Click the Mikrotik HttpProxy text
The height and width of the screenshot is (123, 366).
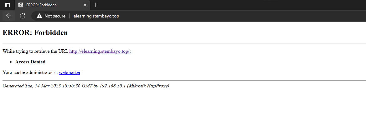tap(148, 86)
